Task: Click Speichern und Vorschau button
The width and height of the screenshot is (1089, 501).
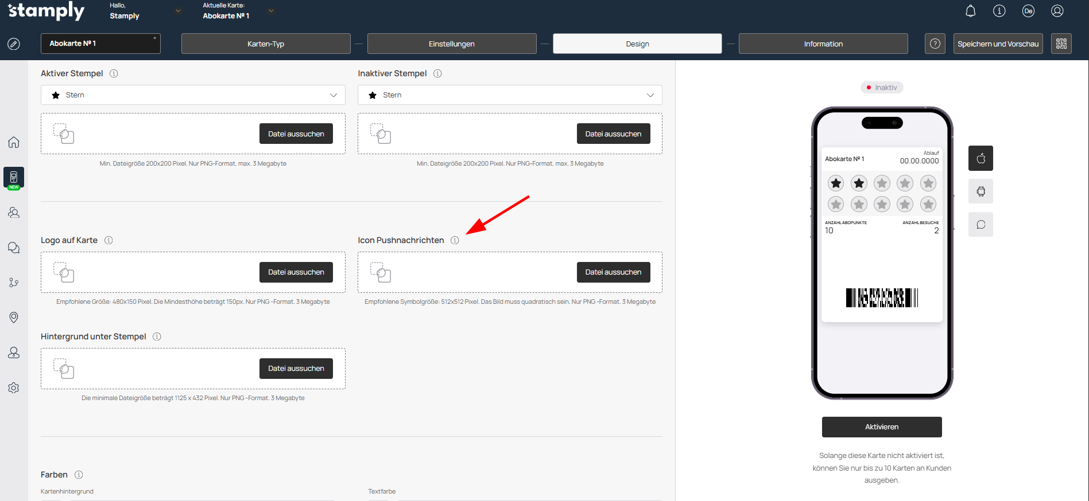Action: click(x=998, y=44)
